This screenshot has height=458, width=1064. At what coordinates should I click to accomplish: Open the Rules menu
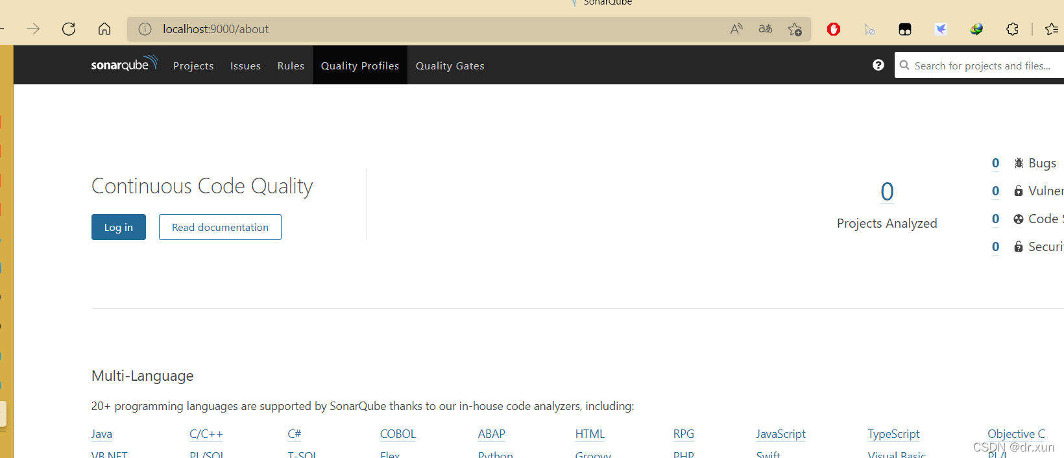click(291, 66)
